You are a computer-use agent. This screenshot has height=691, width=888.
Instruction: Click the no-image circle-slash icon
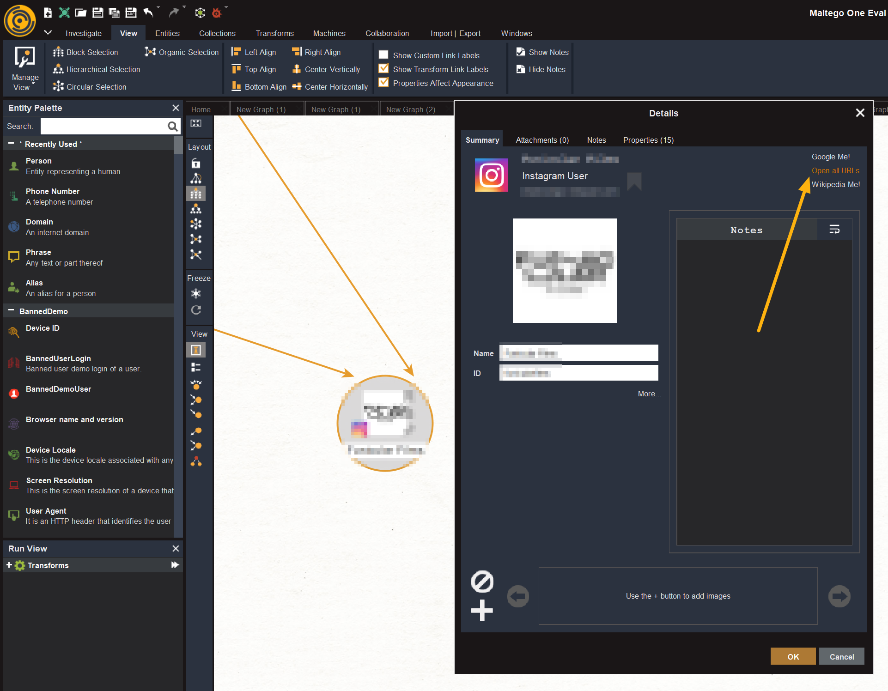tap(482, 582)
